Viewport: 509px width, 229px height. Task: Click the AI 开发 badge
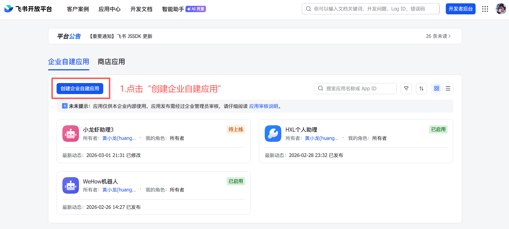point(196,9)
